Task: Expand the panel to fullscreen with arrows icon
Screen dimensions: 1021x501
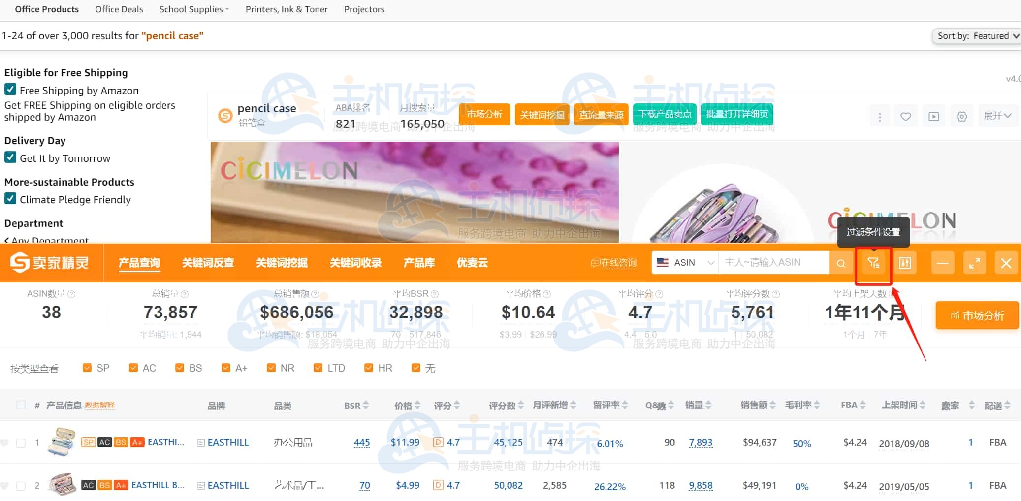Action: [x=974, y=263]
